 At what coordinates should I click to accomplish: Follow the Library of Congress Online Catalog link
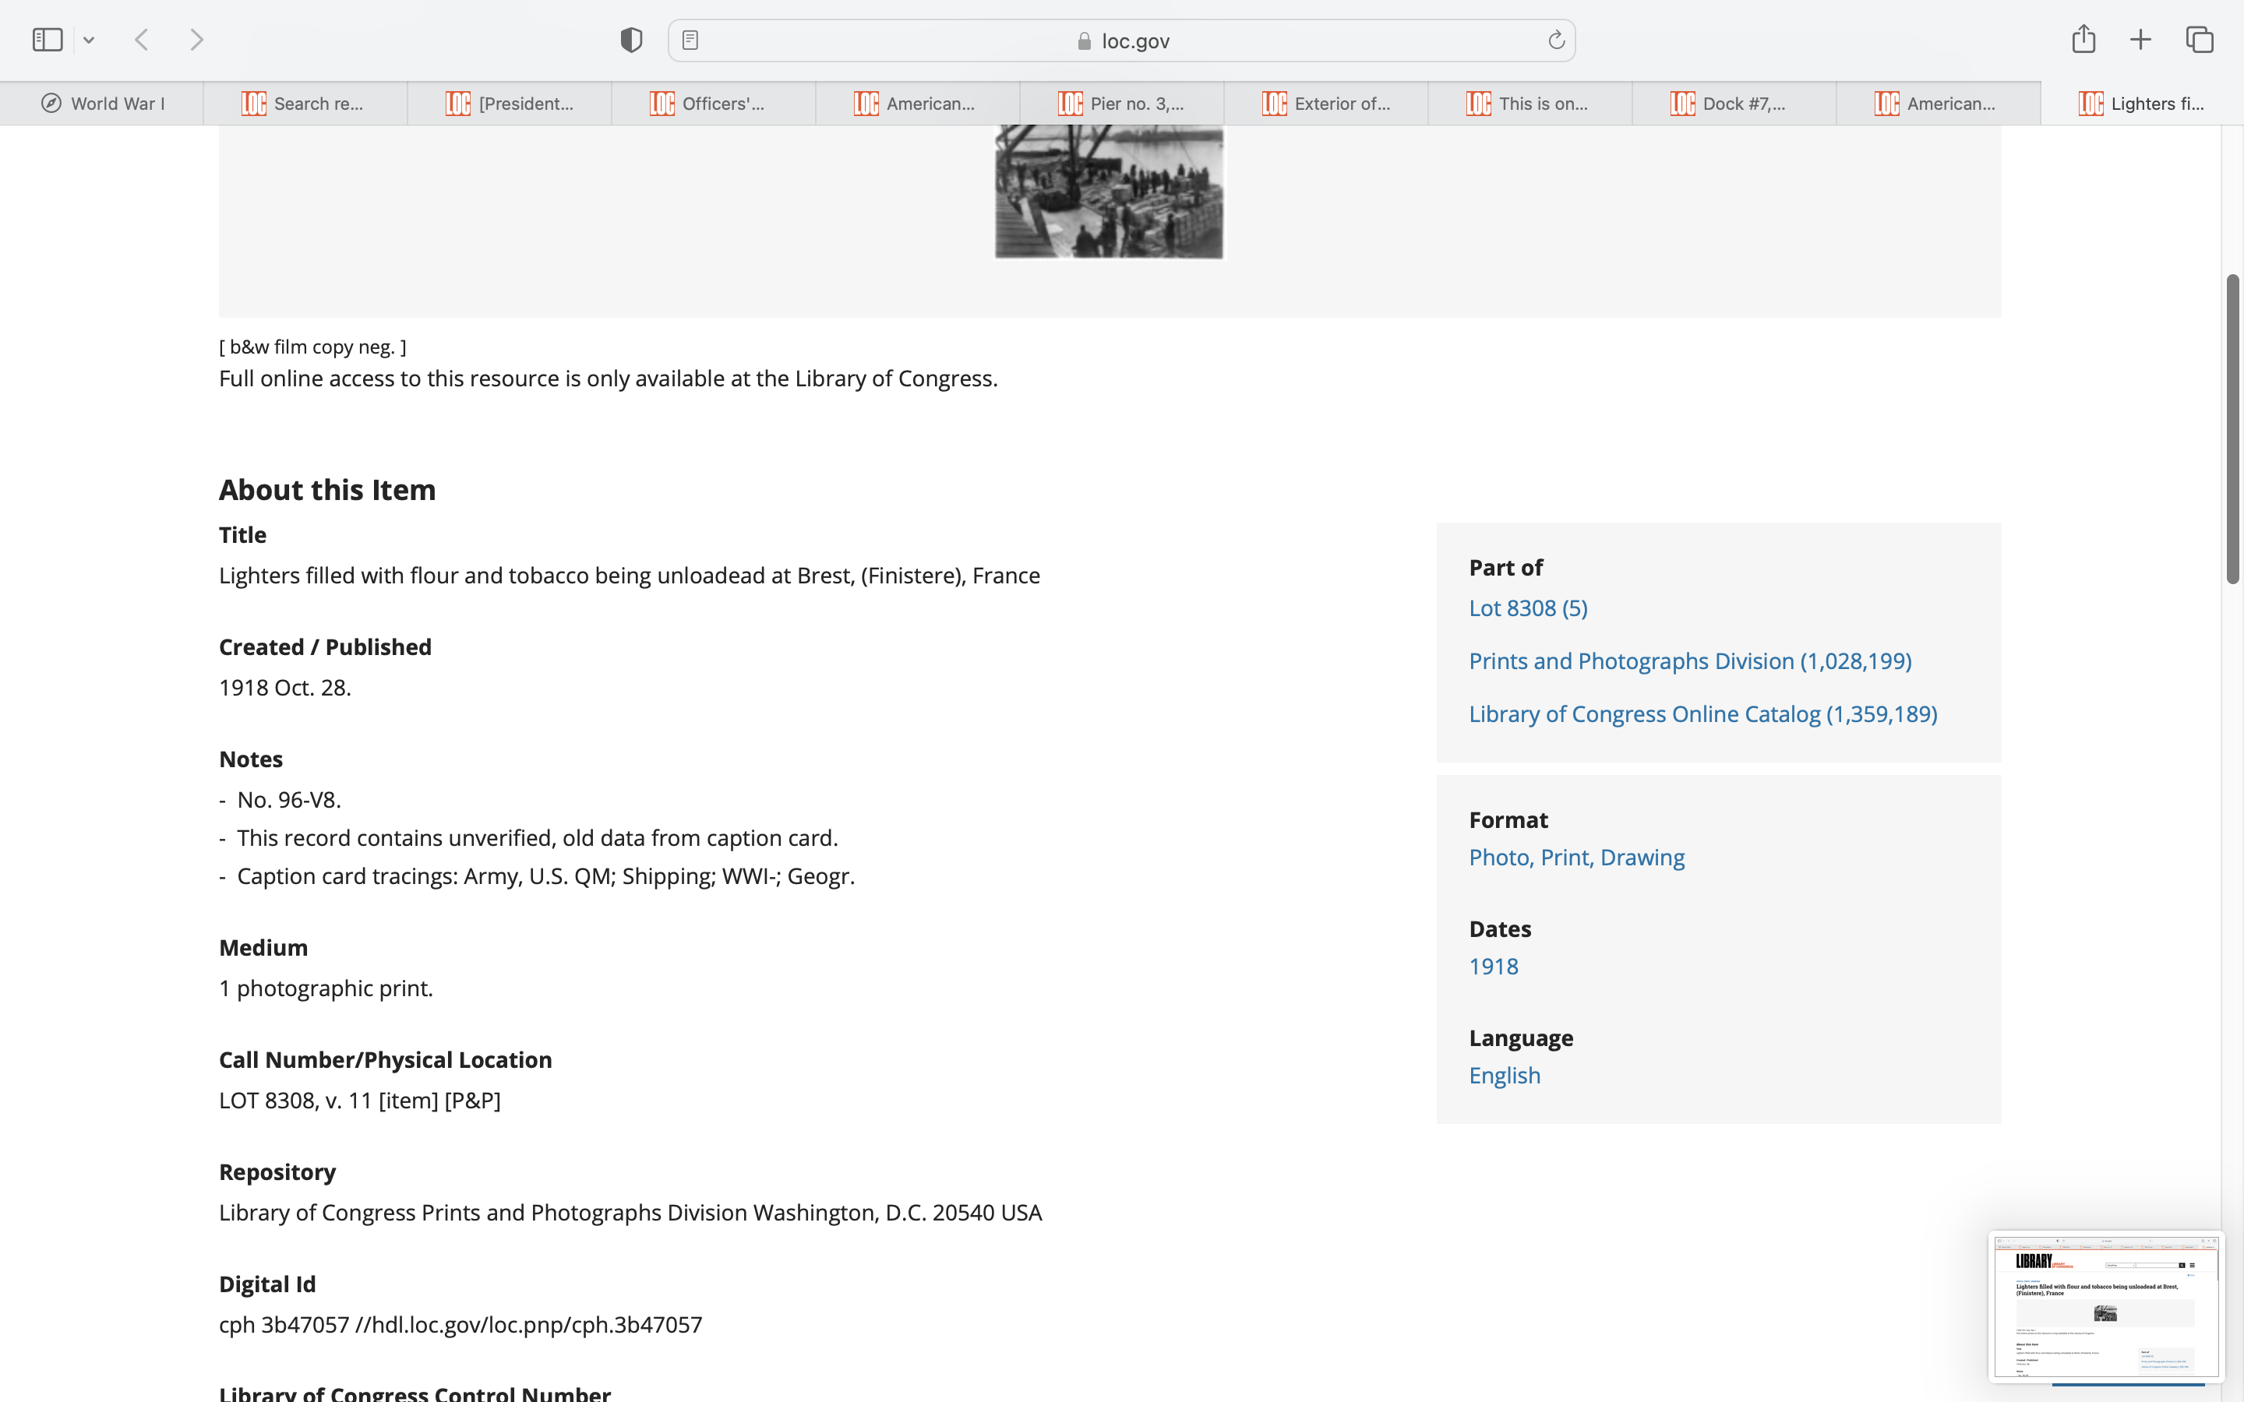[x=1702, y=714]
